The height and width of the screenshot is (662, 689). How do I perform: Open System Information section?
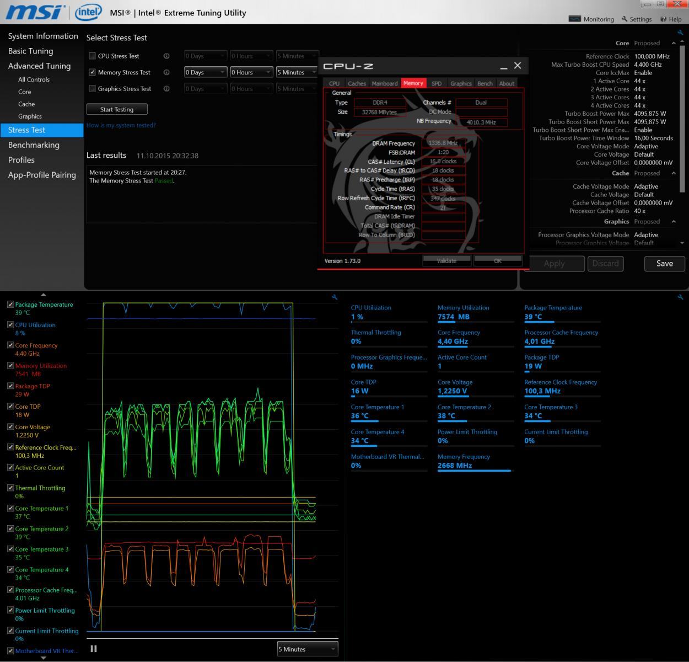point(43,36)
